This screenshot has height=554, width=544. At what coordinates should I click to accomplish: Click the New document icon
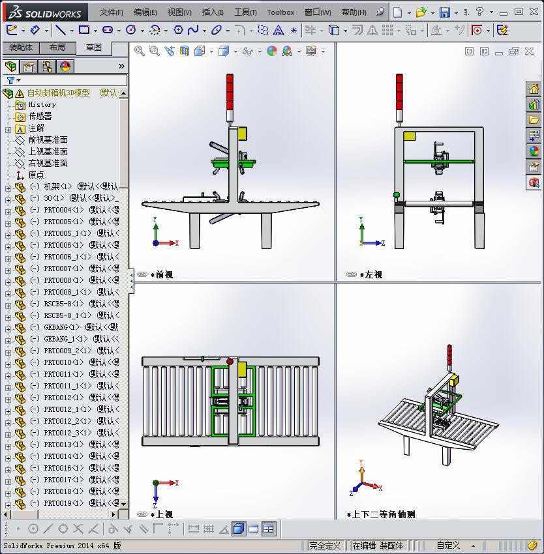pyautogui.click(x=398, y=12)
